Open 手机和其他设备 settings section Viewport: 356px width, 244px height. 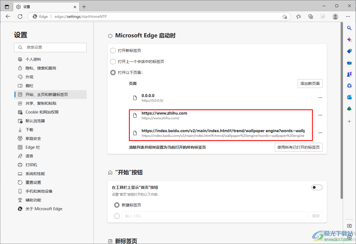[50, 191]
